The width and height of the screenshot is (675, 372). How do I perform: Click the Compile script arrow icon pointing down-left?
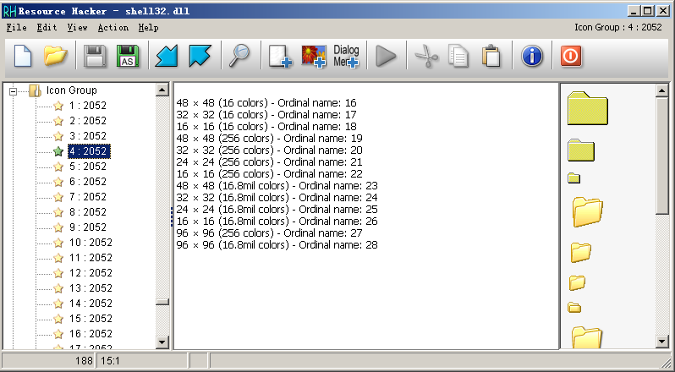[x=167, y=56]
